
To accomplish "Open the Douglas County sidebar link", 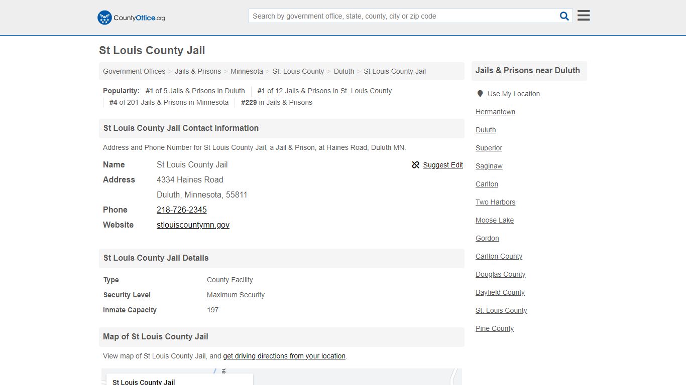I will pos(500,274).
